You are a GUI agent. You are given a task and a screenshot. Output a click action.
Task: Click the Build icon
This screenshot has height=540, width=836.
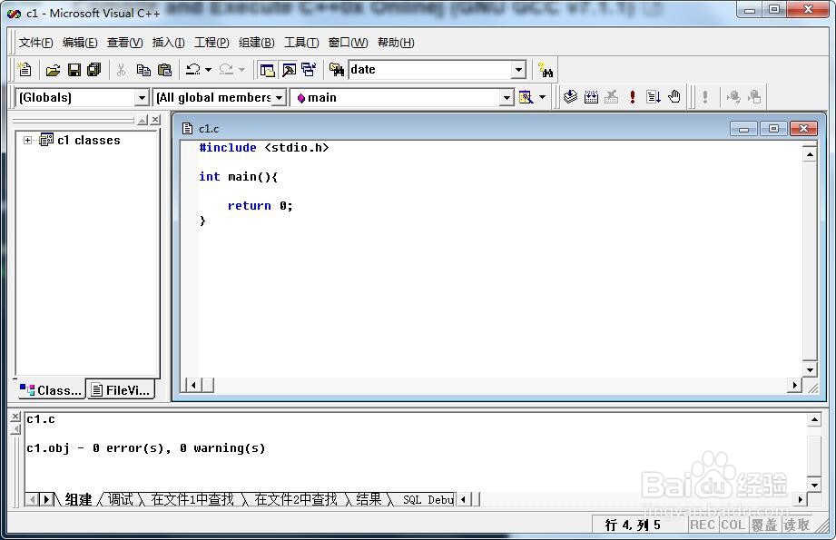click(x=591, y=97)
